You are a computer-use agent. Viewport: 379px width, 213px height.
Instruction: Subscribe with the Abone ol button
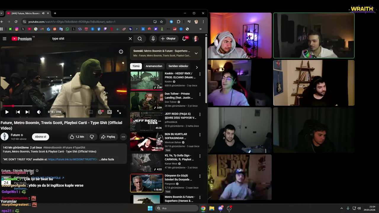click(41, 137)
